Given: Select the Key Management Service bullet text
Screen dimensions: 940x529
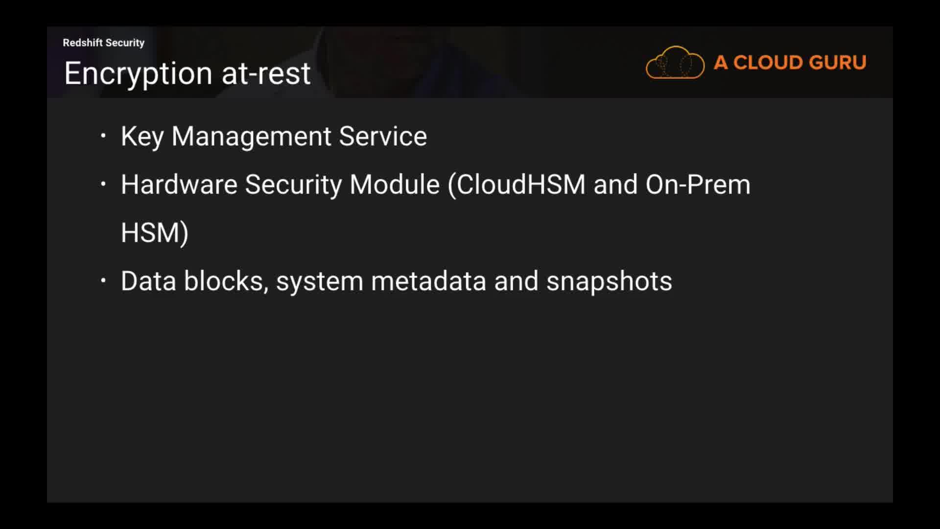Looking at the screenshot, I should pos(274,136).
